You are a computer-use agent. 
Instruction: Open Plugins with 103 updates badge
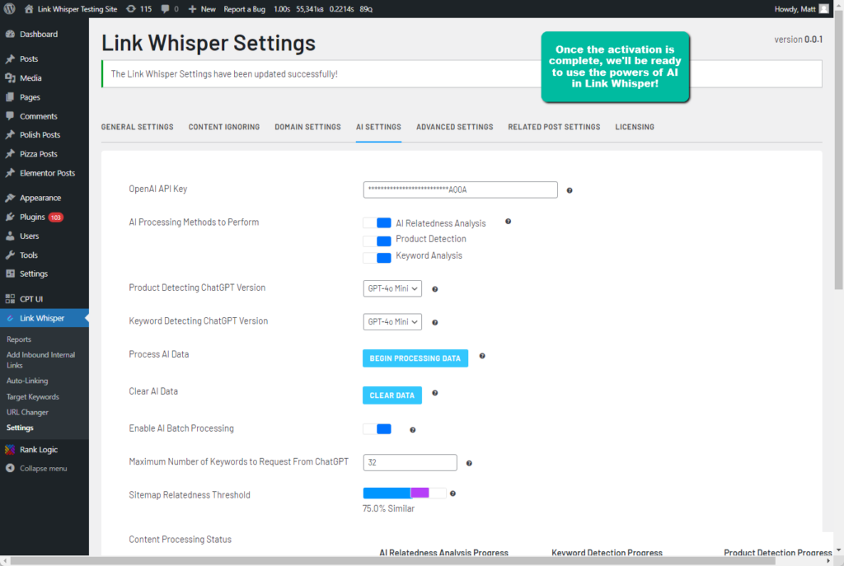[x=45, y=217]
